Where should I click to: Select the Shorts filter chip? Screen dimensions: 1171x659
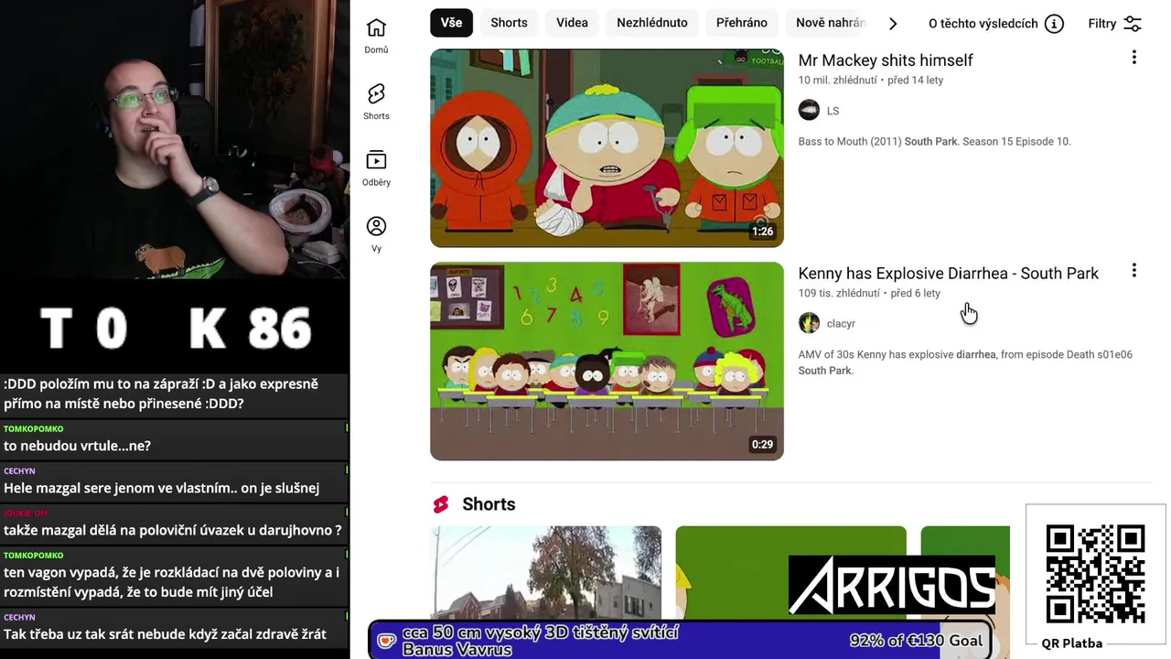click(509, 23)
